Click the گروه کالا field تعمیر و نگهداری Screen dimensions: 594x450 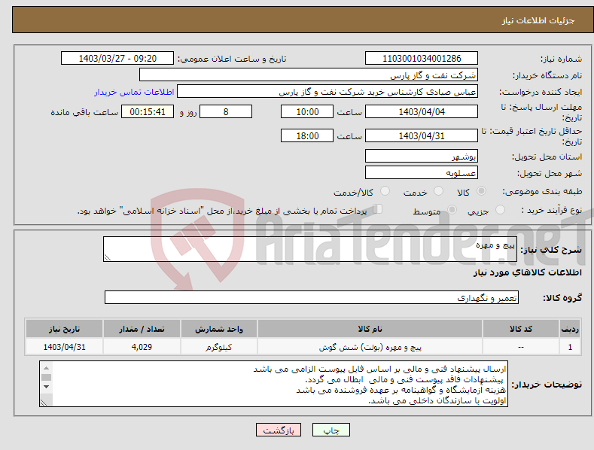[312, 297]
